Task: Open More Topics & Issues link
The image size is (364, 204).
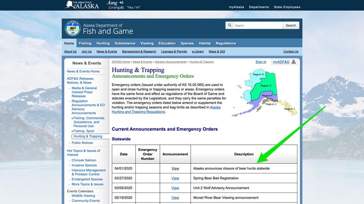Action: (x=87, y=184)
